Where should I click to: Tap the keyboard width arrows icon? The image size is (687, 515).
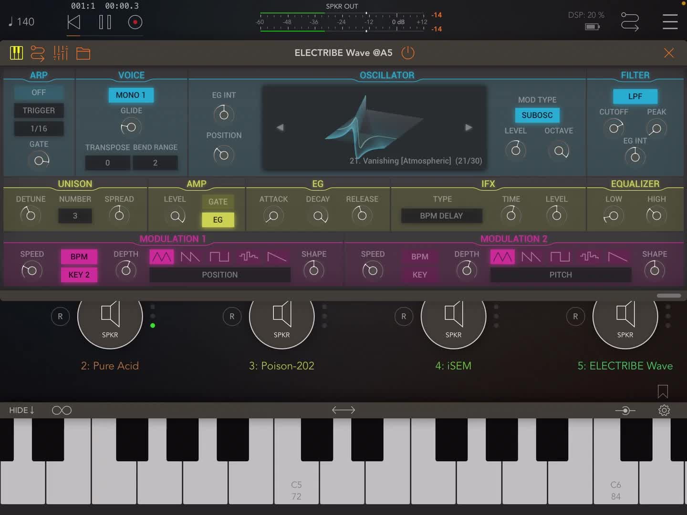pos(343,410)
